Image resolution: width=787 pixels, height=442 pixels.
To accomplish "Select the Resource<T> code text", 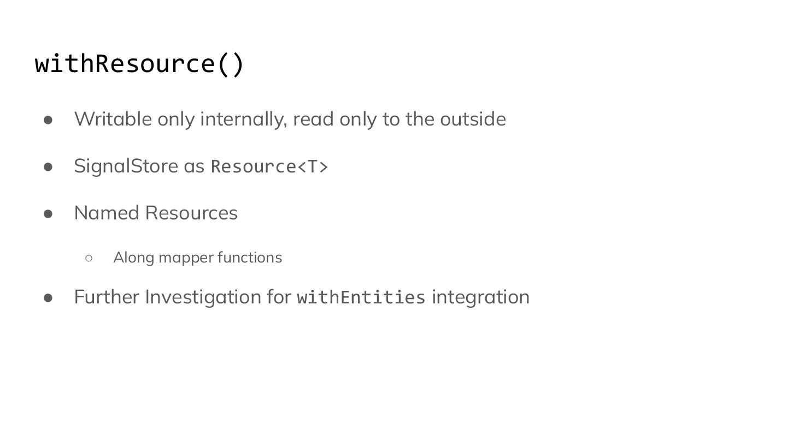I will (269, 166).
